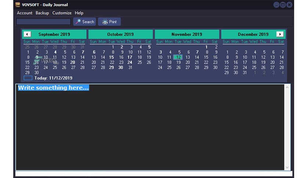Screen dimensions: 307x178
Task: Select December 1 in calendar
Action: [x=227, y=52]
